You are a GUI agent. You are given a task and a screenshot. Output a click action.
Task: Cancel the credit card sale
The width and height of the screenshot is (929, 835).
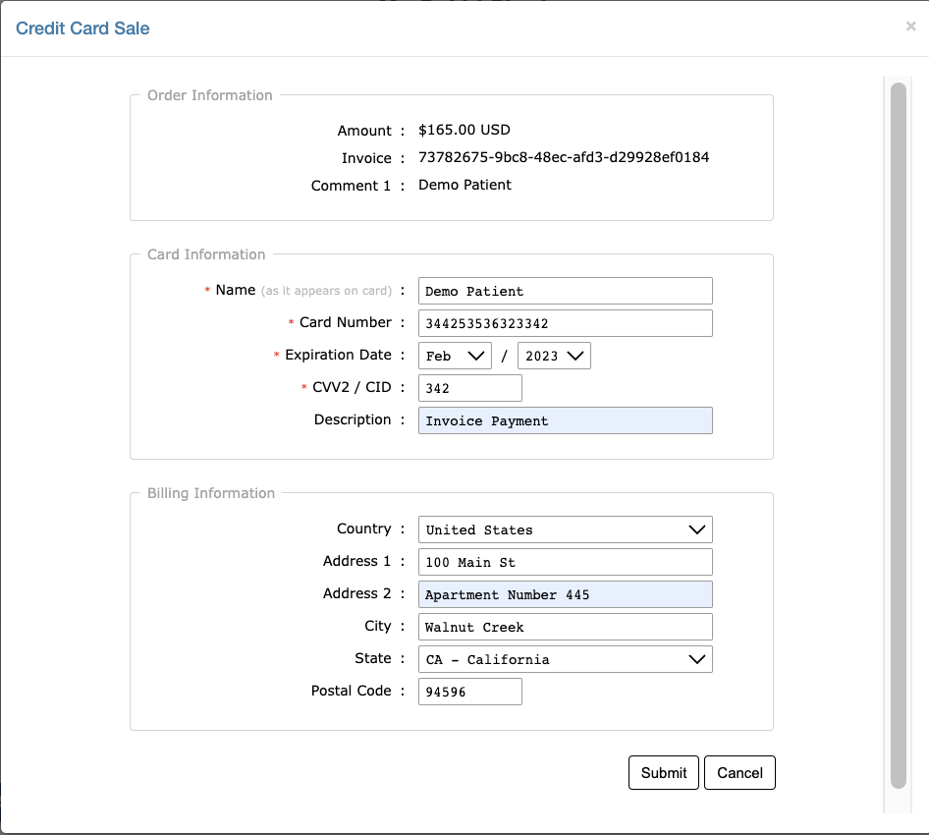[x=739, y=773]
